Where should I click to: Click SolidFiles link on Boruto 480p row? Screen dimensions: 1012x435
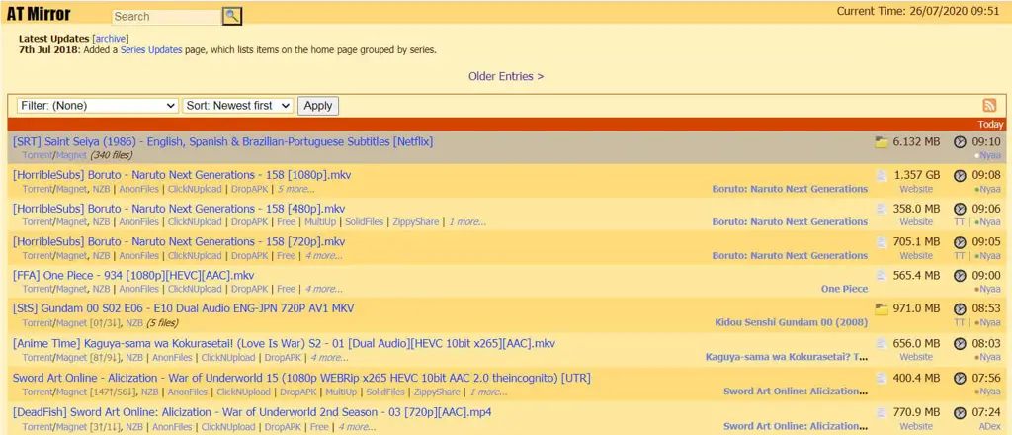364,222
